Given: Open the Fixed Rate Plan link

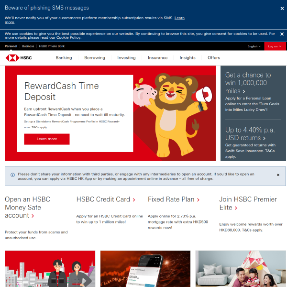Looking at the screenshot, I should pos(174,199).
